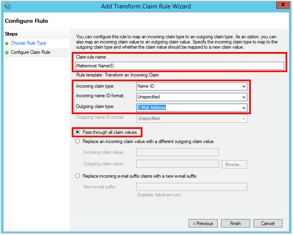The image size is (293, 235).
Task: Click the Outgoing claim value field
Action: point(177,164)
